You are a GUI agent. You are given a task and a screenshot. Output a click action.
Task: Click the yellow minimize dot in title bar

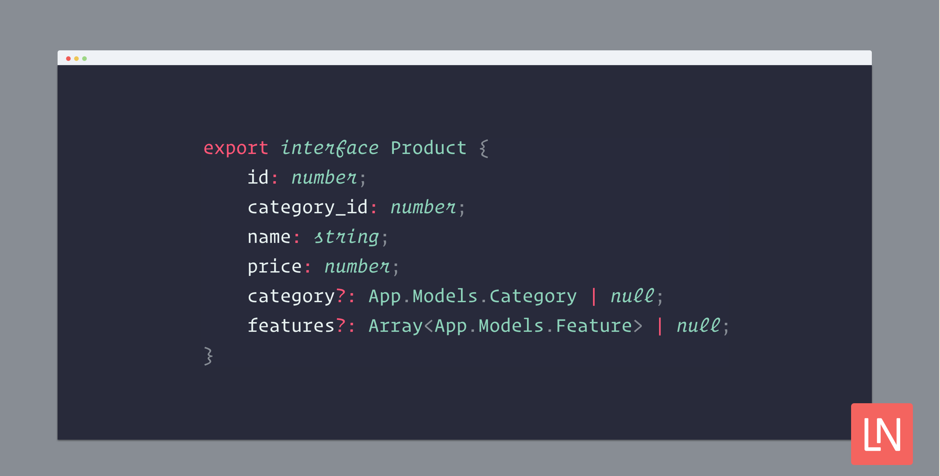pos(76,58)
